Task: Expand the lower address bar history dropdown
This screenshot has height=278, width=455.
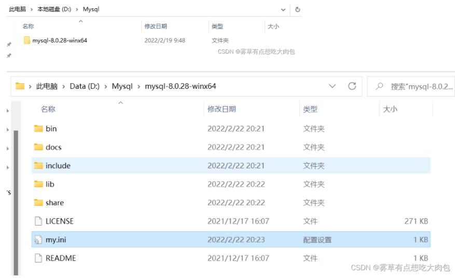Action: tap(333, 86)
